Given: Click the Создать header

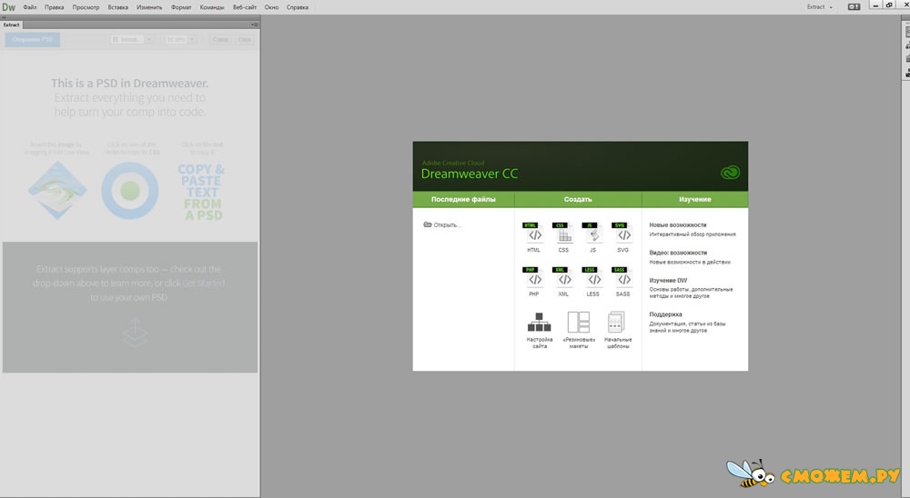Looking at the screenshot, I should coord(578,199).
